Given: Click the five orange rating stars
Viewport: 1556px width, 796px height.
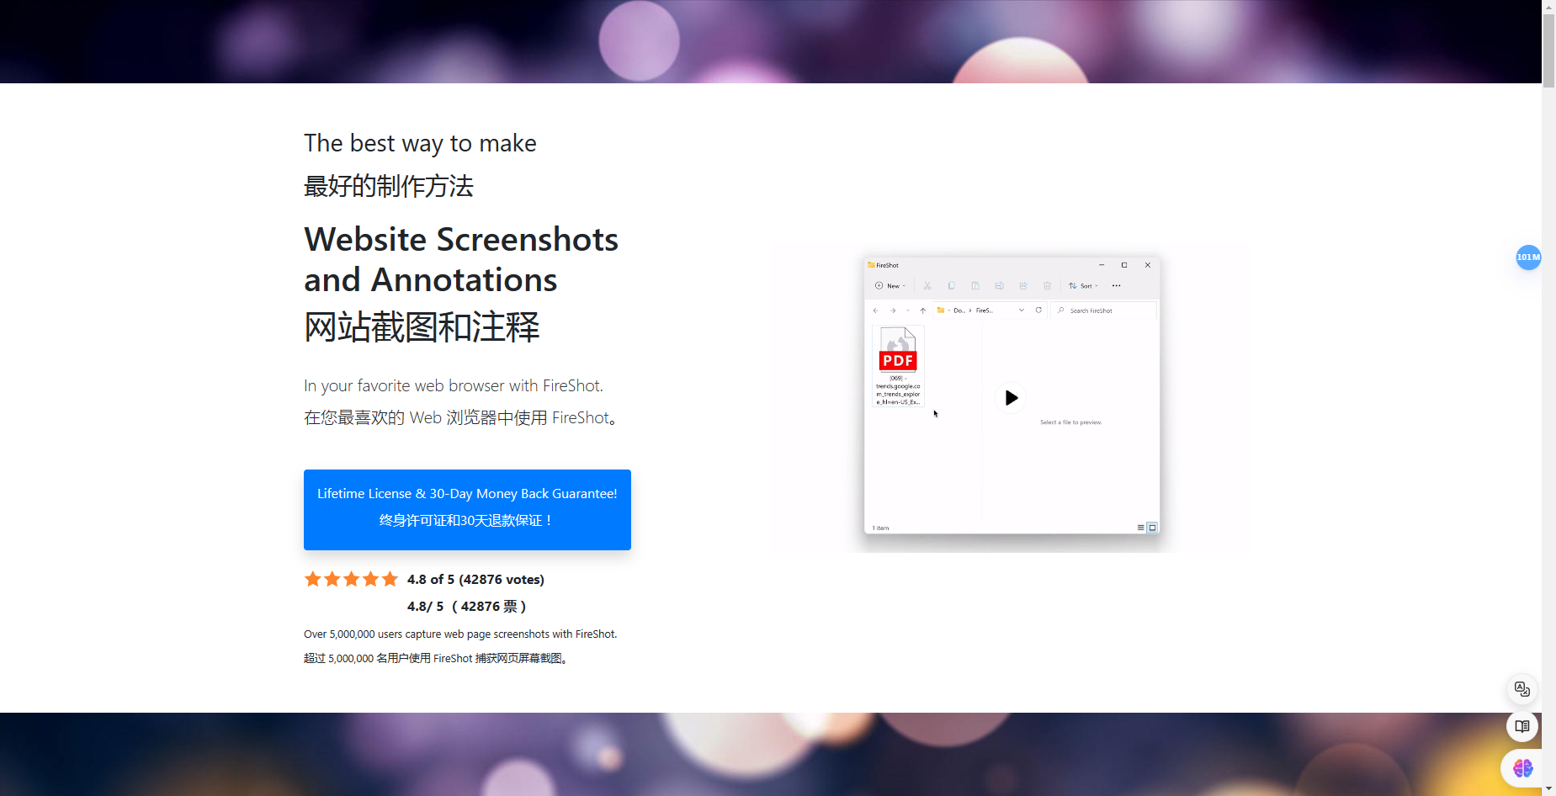Looking at the screenshot, I should pos(351,579).
